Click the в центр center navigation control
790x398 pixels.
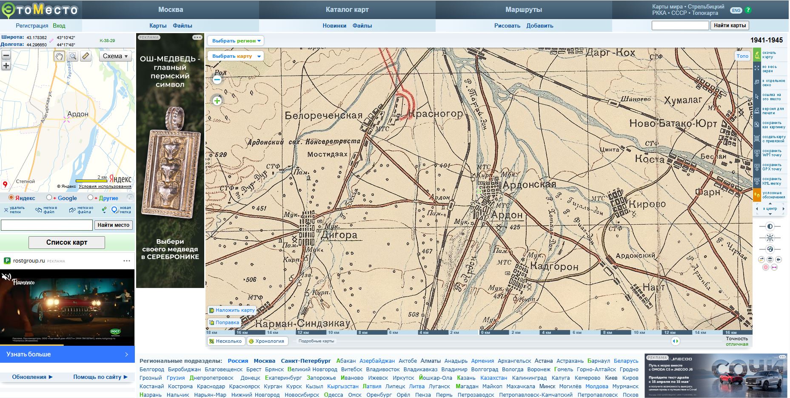[770, 209]
